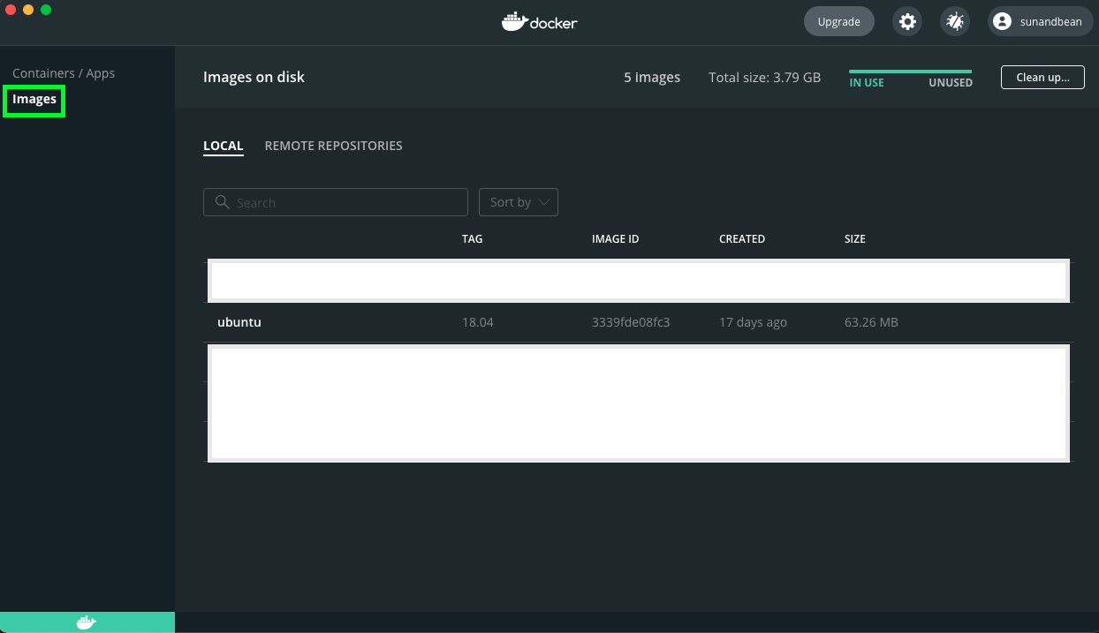Click the whale status icon at bottom left
Viewport: 1099px width, 633px height.
pyautogui.click(x=87, y=622)
